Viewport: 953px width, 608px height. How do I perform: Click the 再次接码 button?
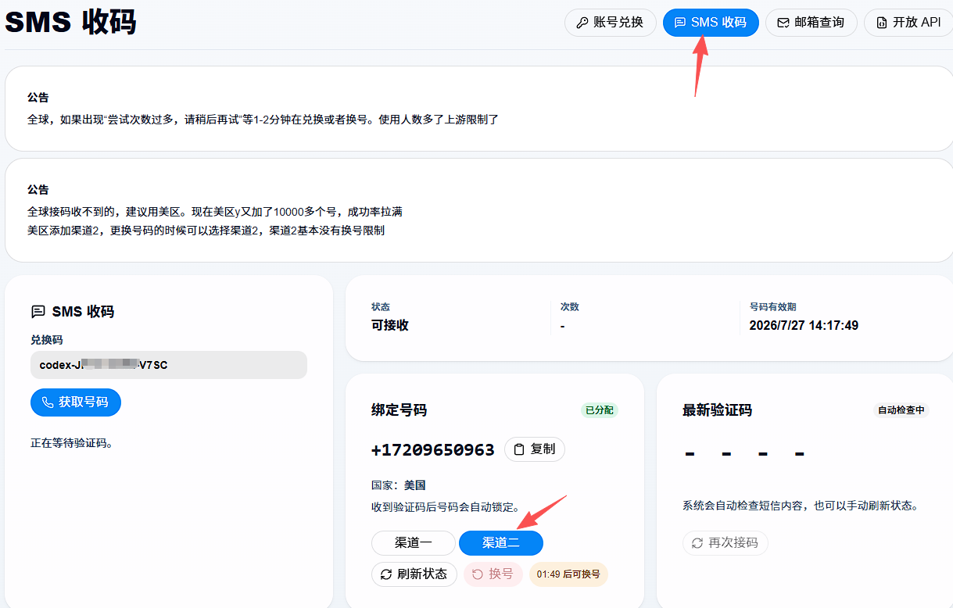725,543
